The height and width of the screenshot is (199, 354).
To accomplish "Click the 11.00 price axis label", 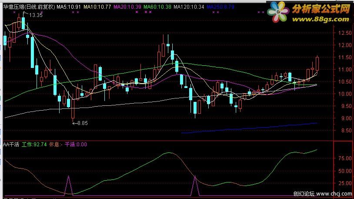I will coord(345,70).
